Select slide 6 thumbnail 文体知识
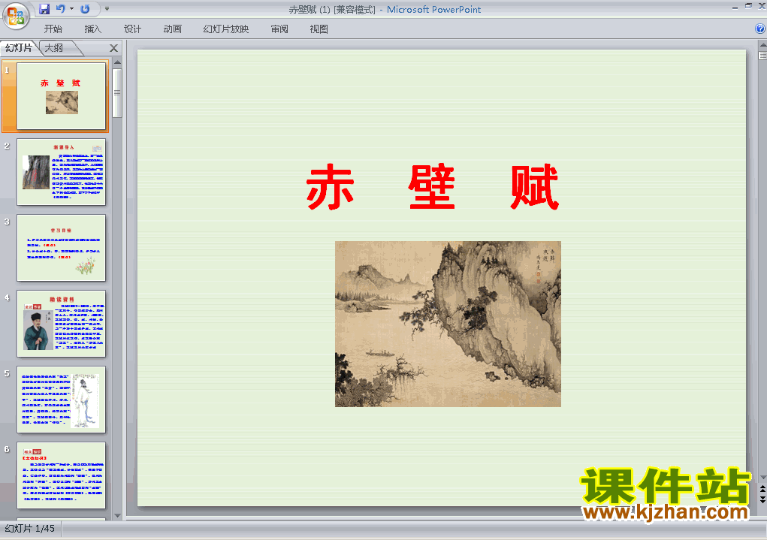Viewport: 767px width, 540px height. (61, 475)
